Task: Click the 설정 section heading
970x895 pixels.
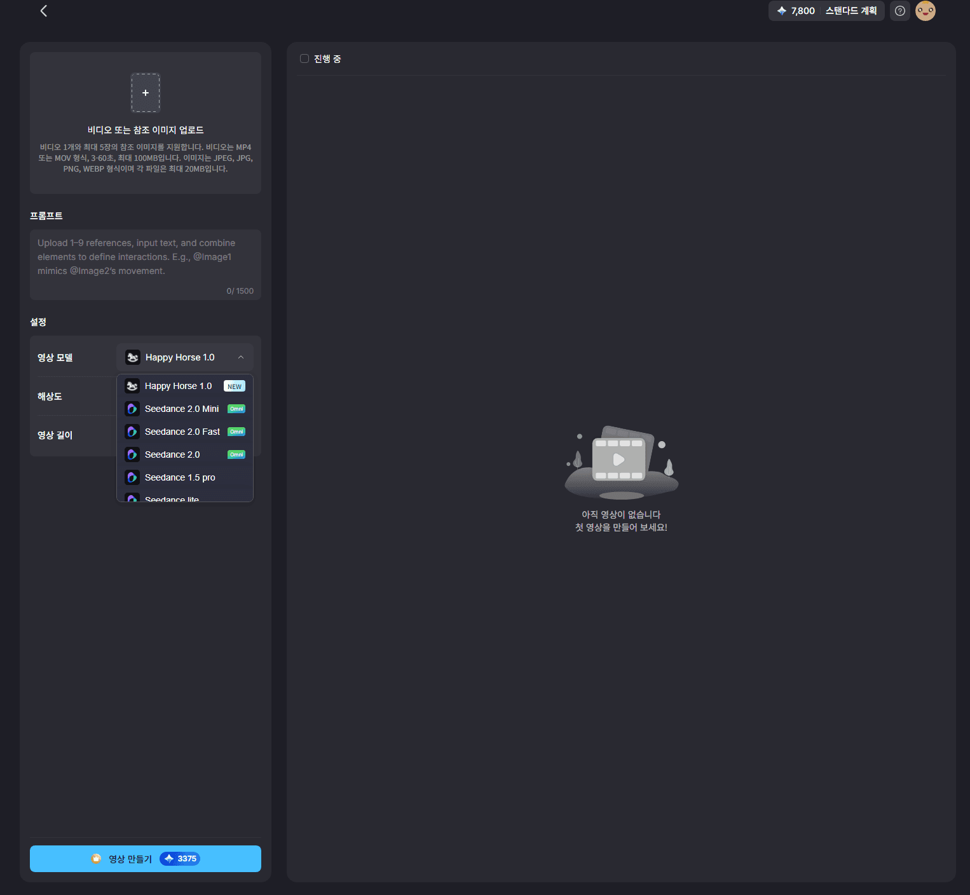Action: (x=38, y=322)
